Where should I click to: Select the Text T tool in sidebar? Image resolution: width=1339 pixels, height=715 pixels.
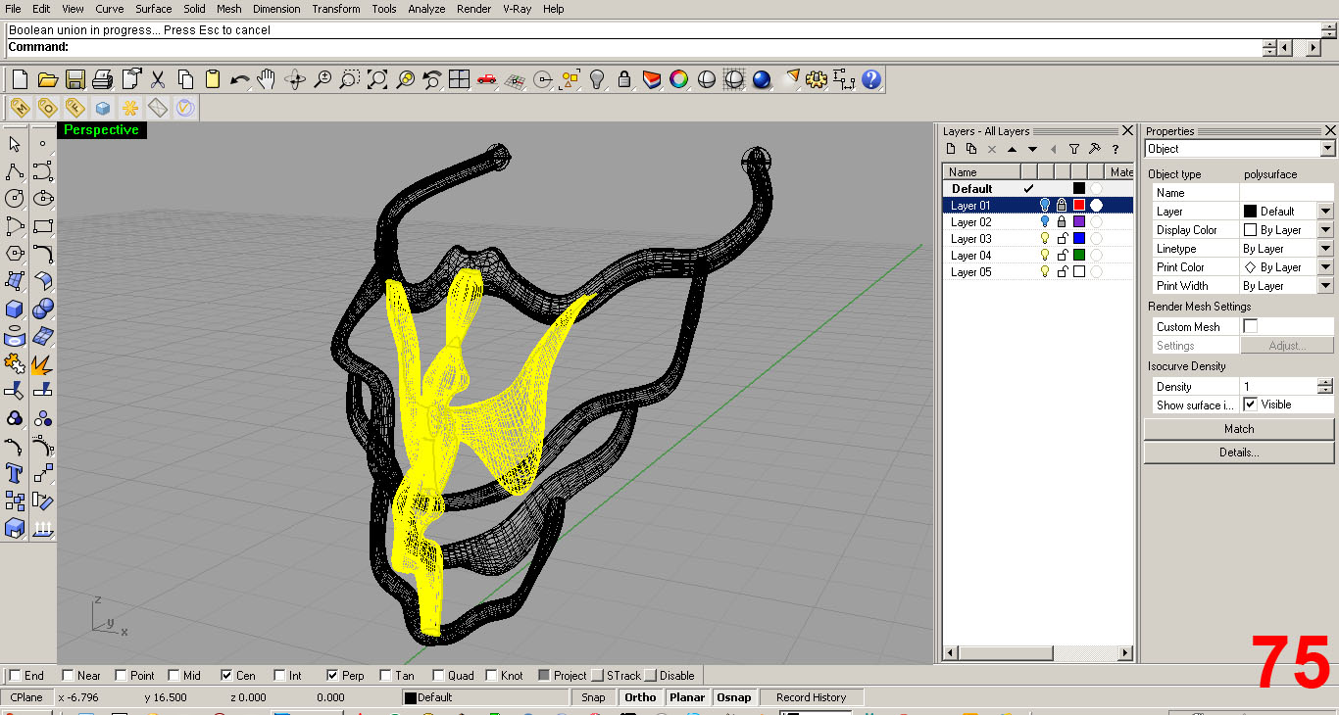(15, 473)
